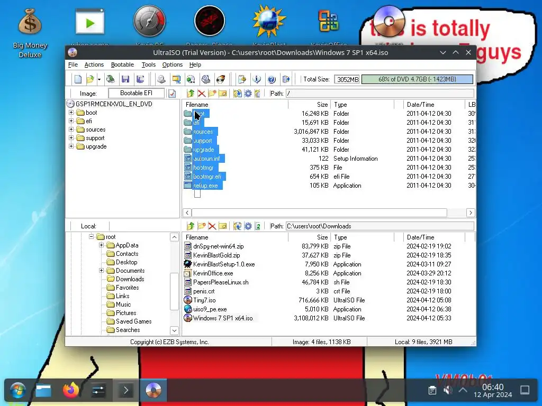Collapse the root folder in local tree
542x406 pixels.
pyautogui.click(x=91, y=236)
